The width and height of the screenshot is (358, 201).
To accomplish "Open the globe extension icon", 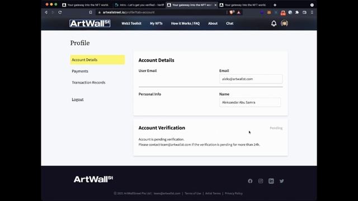I will (x=290, y=12).
